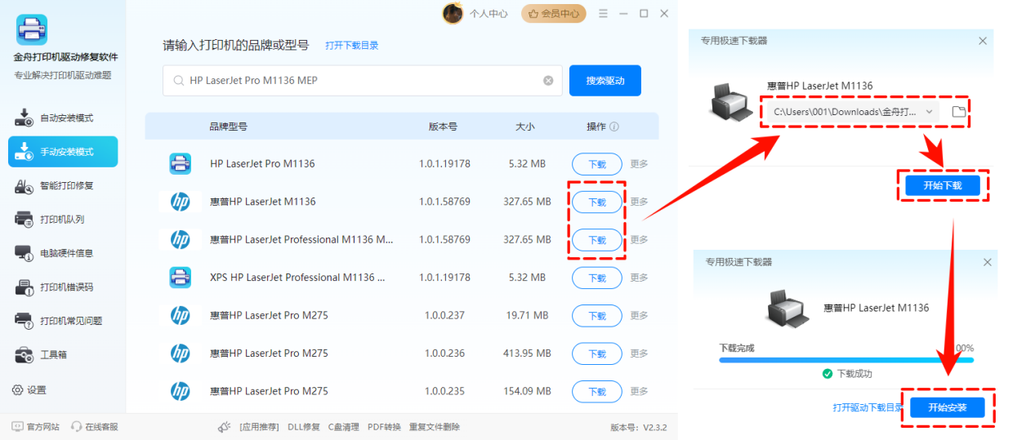Open 个人中心
Image resolution: width=1035 pixels, height=440 pixels.
point(489,14)
